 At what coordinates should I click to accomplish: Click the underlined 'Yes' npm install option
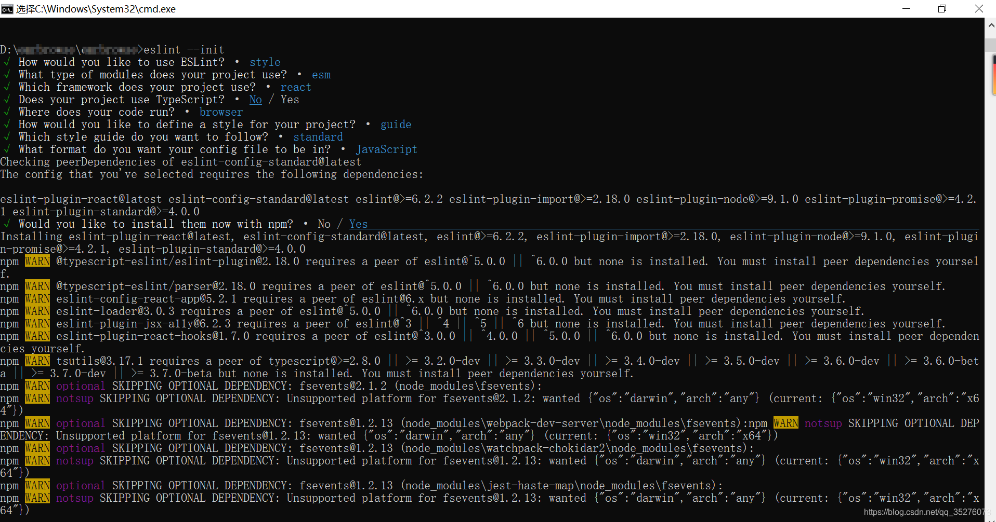click(x=359, y=224)
